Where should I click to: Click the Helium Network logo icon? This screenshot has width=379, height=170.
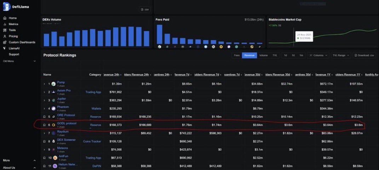click(55, 166)
